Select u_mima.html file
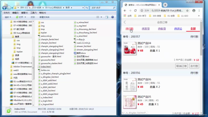208x117 pixels. pos(81,22)
